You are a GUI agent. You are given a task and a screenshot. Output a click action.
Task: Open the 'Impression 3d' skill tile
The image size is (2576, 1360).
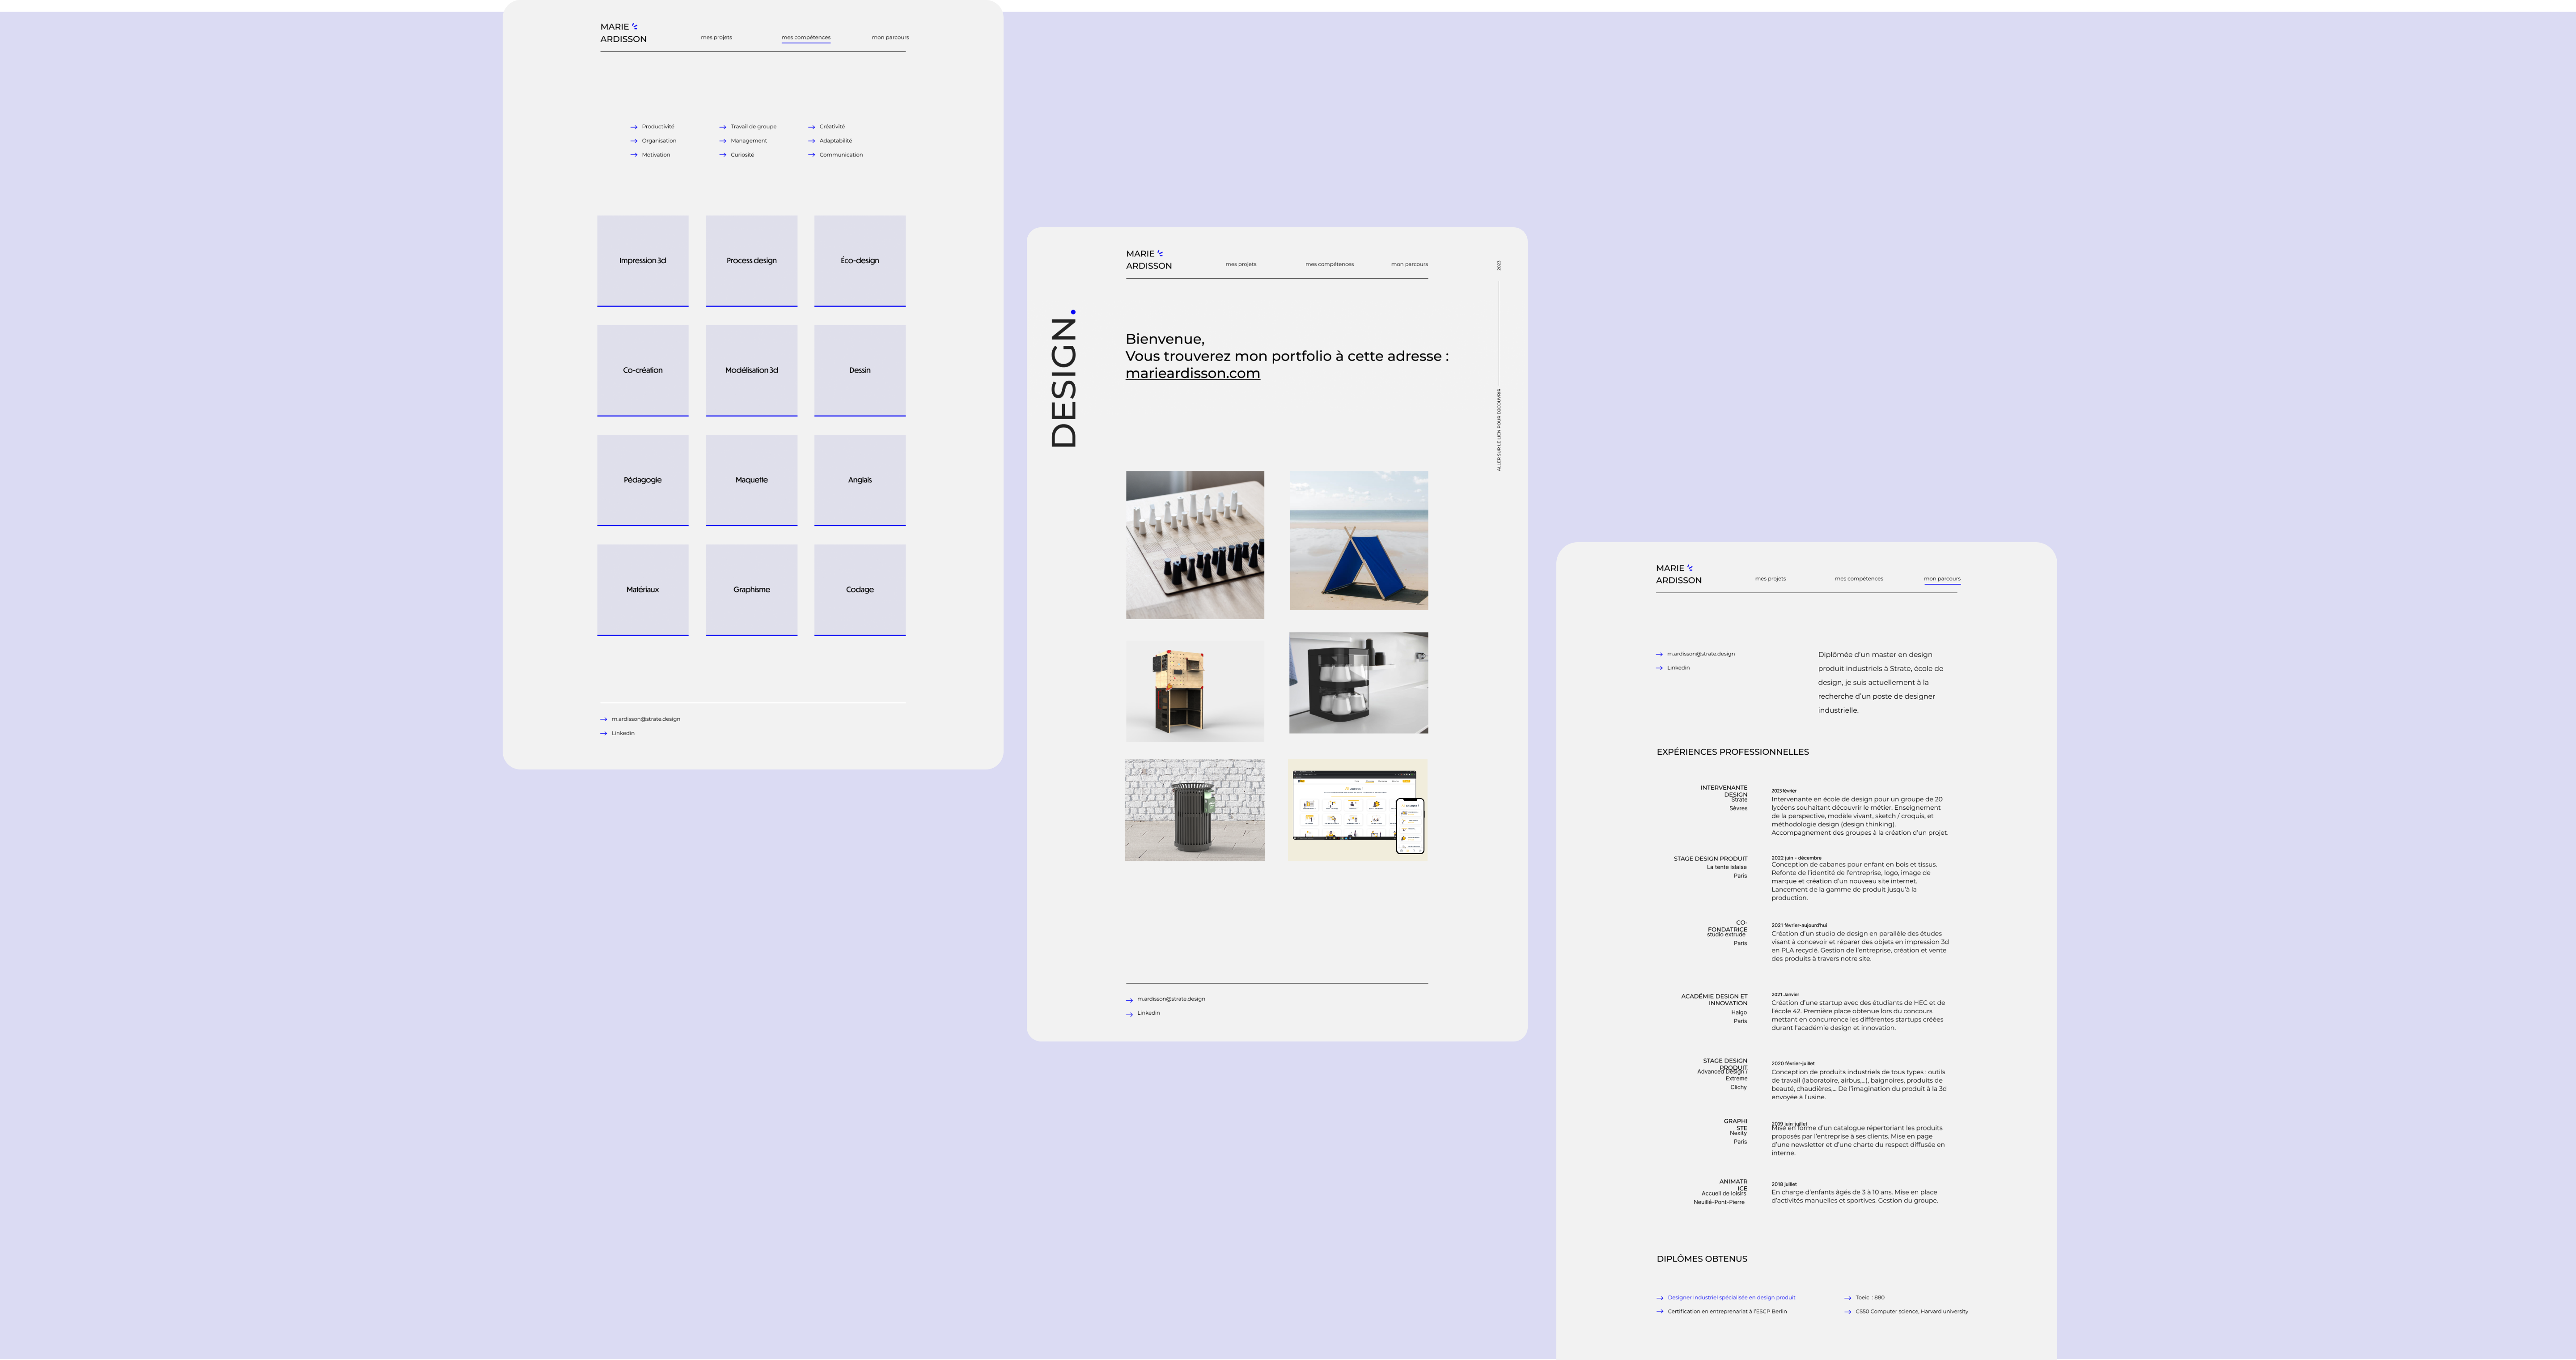[642, 261]
